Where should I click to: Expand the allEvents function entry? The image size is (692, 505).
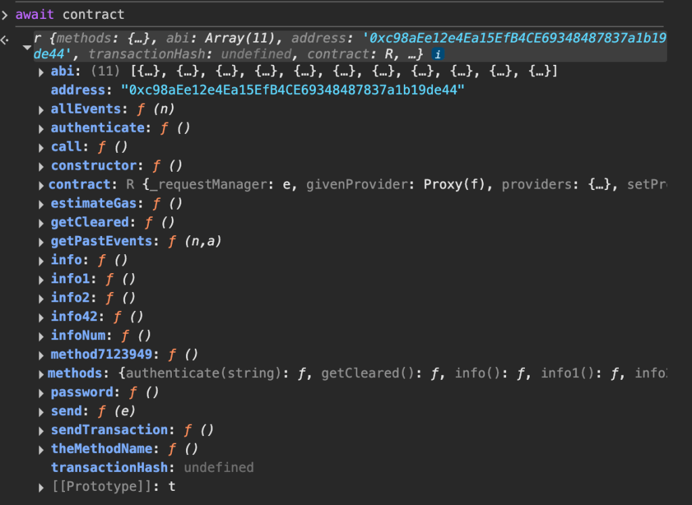pos(43,110)
